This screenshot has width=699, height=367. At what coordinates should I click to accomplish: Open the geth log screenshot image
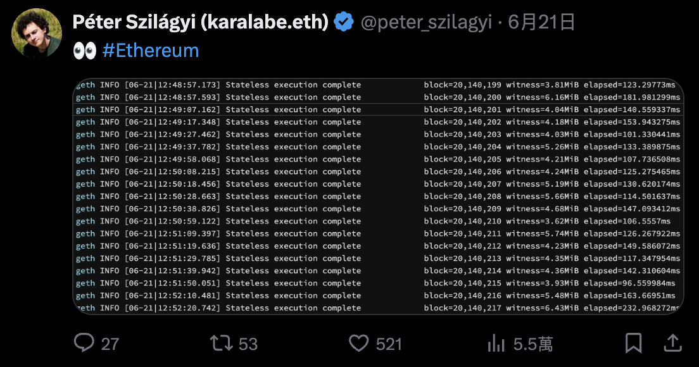tap(378, 196)
